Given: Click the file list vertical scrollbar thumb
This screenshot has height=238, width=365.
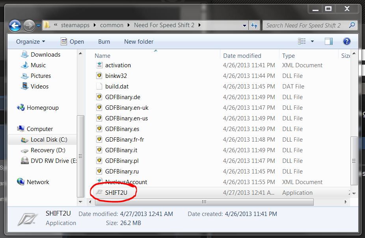Looking at the screenshot, I should pyautogui.click(x=354, y=161).
